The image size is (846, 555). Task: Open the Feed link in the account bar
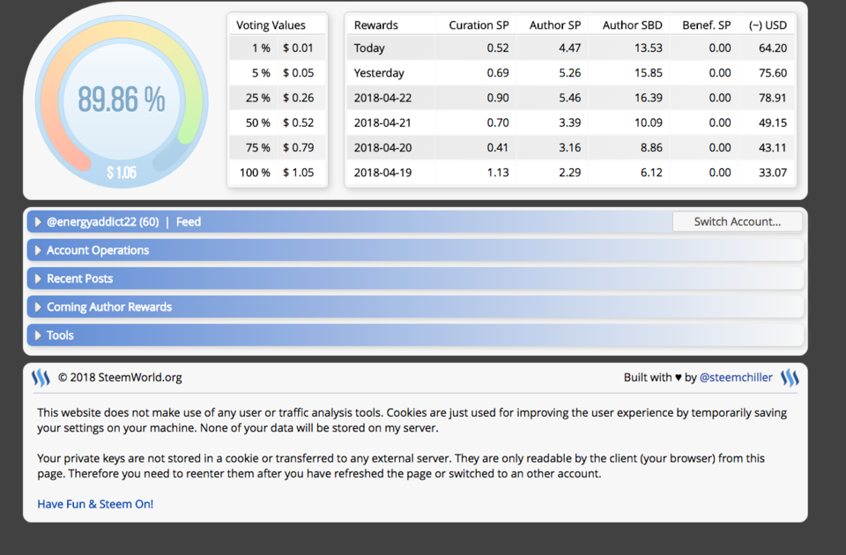pos(189,222)
